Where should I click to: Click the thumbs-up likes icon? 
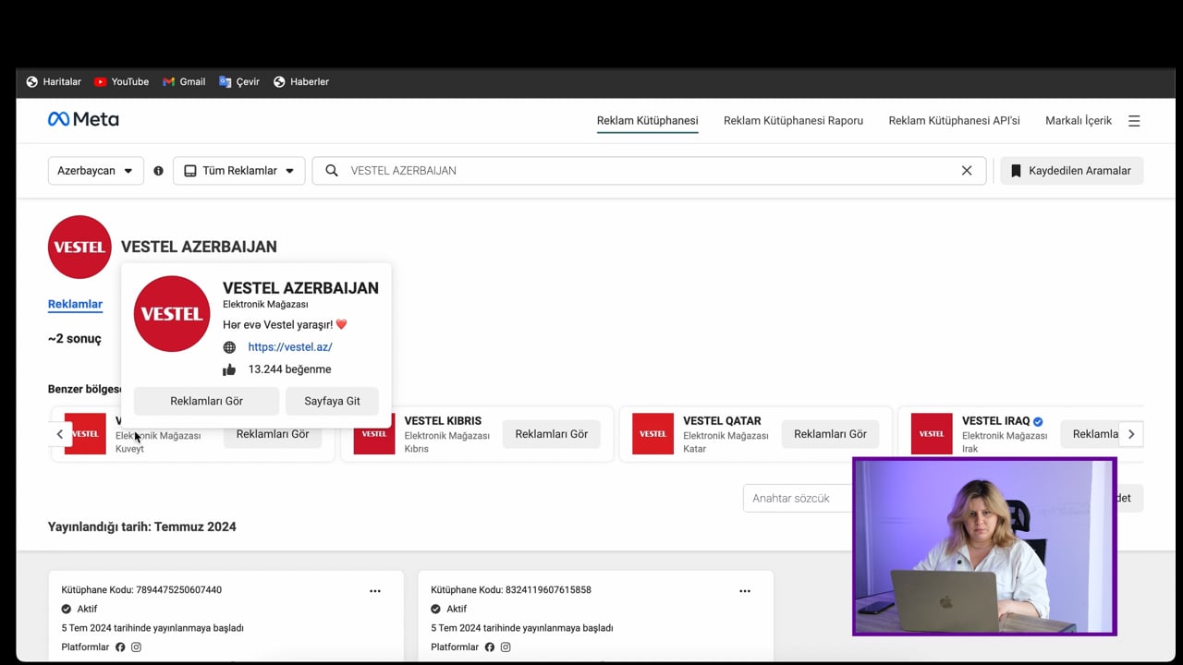(x=229, y=369)
